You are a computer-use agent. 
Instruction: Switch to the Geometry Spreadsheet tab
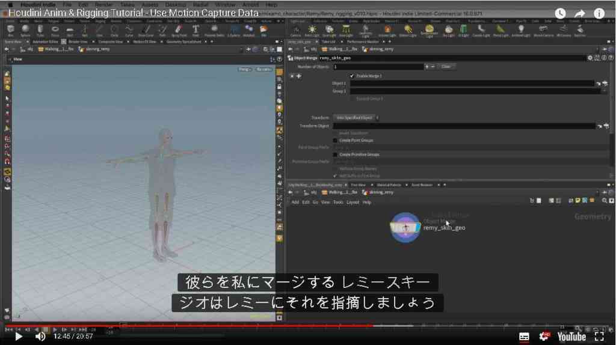coord(183,41)
